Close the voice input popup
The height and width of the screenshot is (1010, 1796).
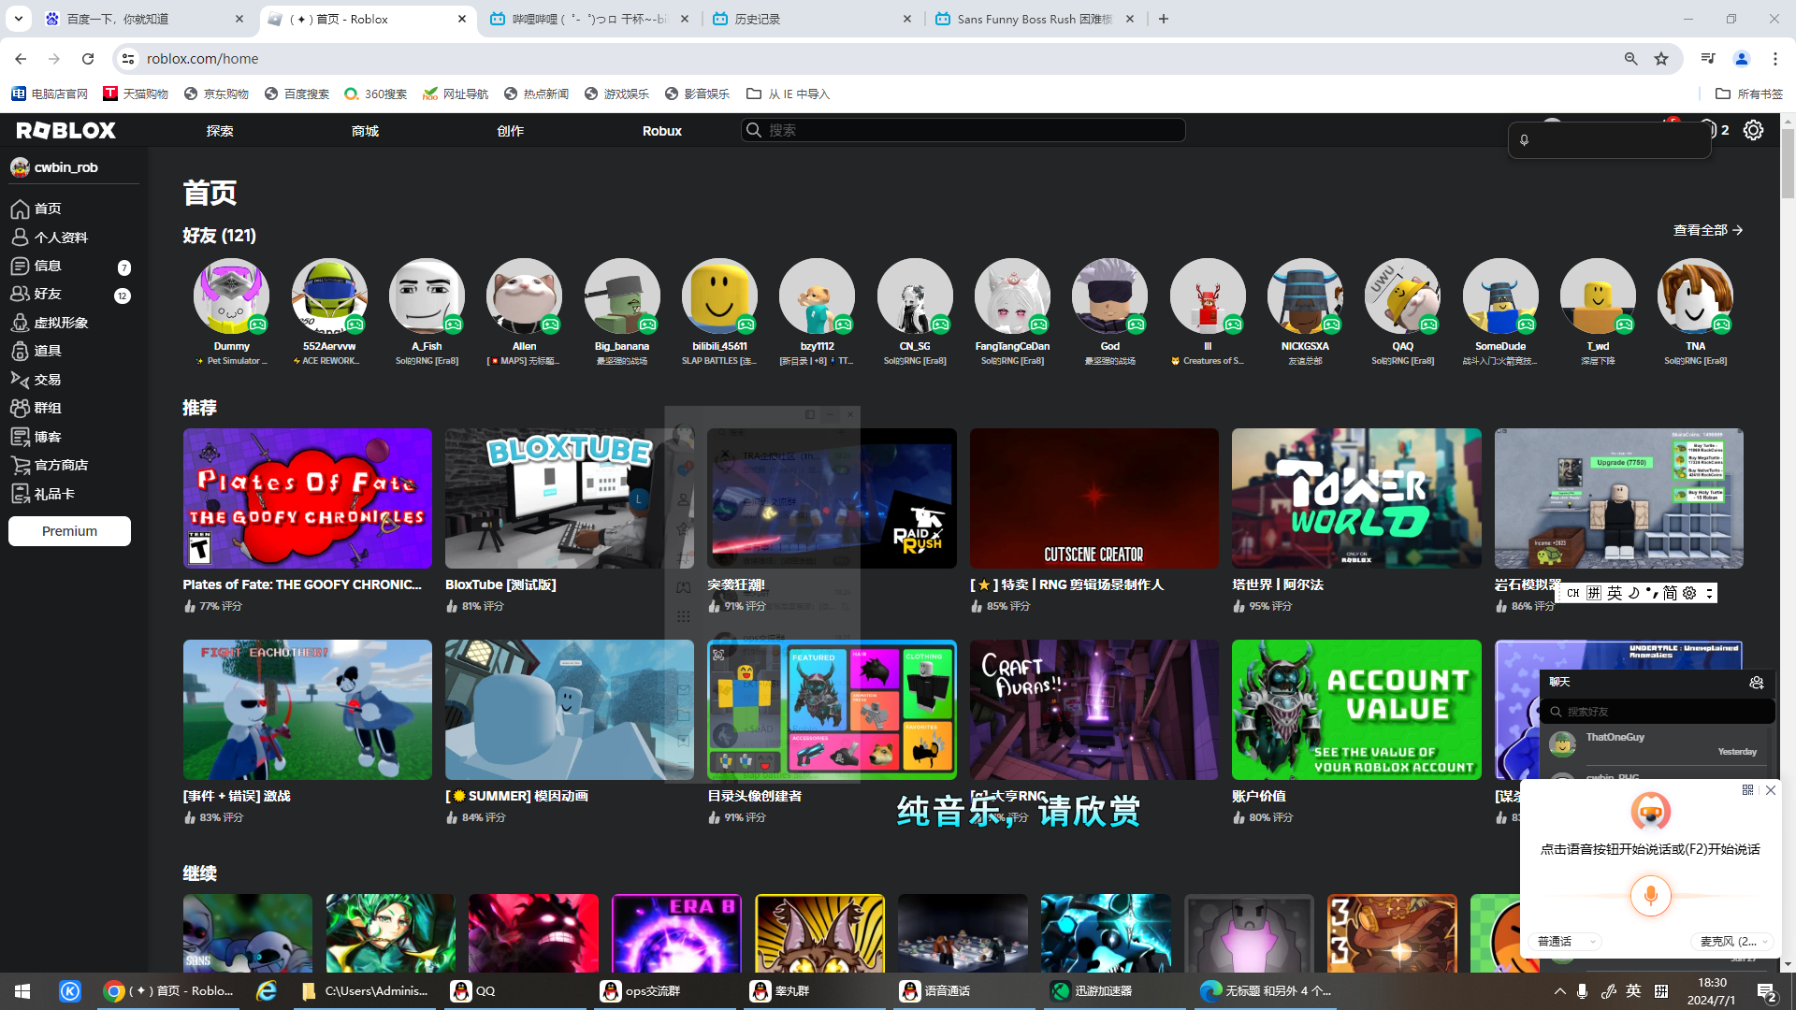[1771, 790]
